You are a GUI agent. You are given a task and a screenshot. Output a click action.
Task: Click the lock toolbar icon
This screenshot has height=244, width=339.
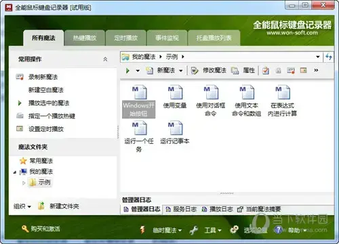(279, 71)
